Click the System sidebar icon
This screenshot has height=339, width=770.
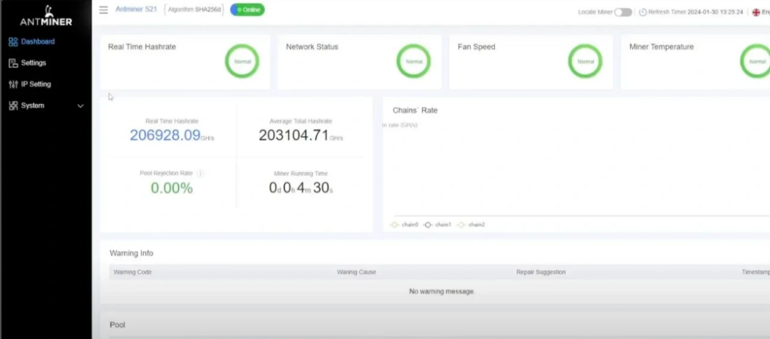coord(13,105)
